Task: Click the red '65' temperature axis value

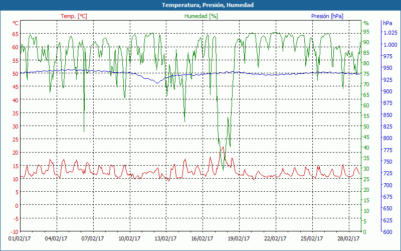Action: click(x=16, y=34)
